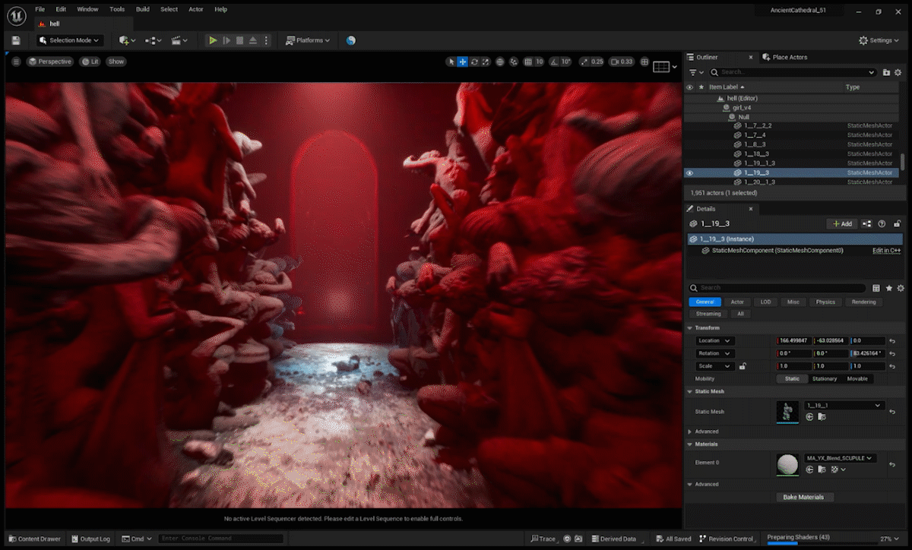Open the viewport hamburger options menu
This screenshot has height=550, width=912.
(16, 62)
